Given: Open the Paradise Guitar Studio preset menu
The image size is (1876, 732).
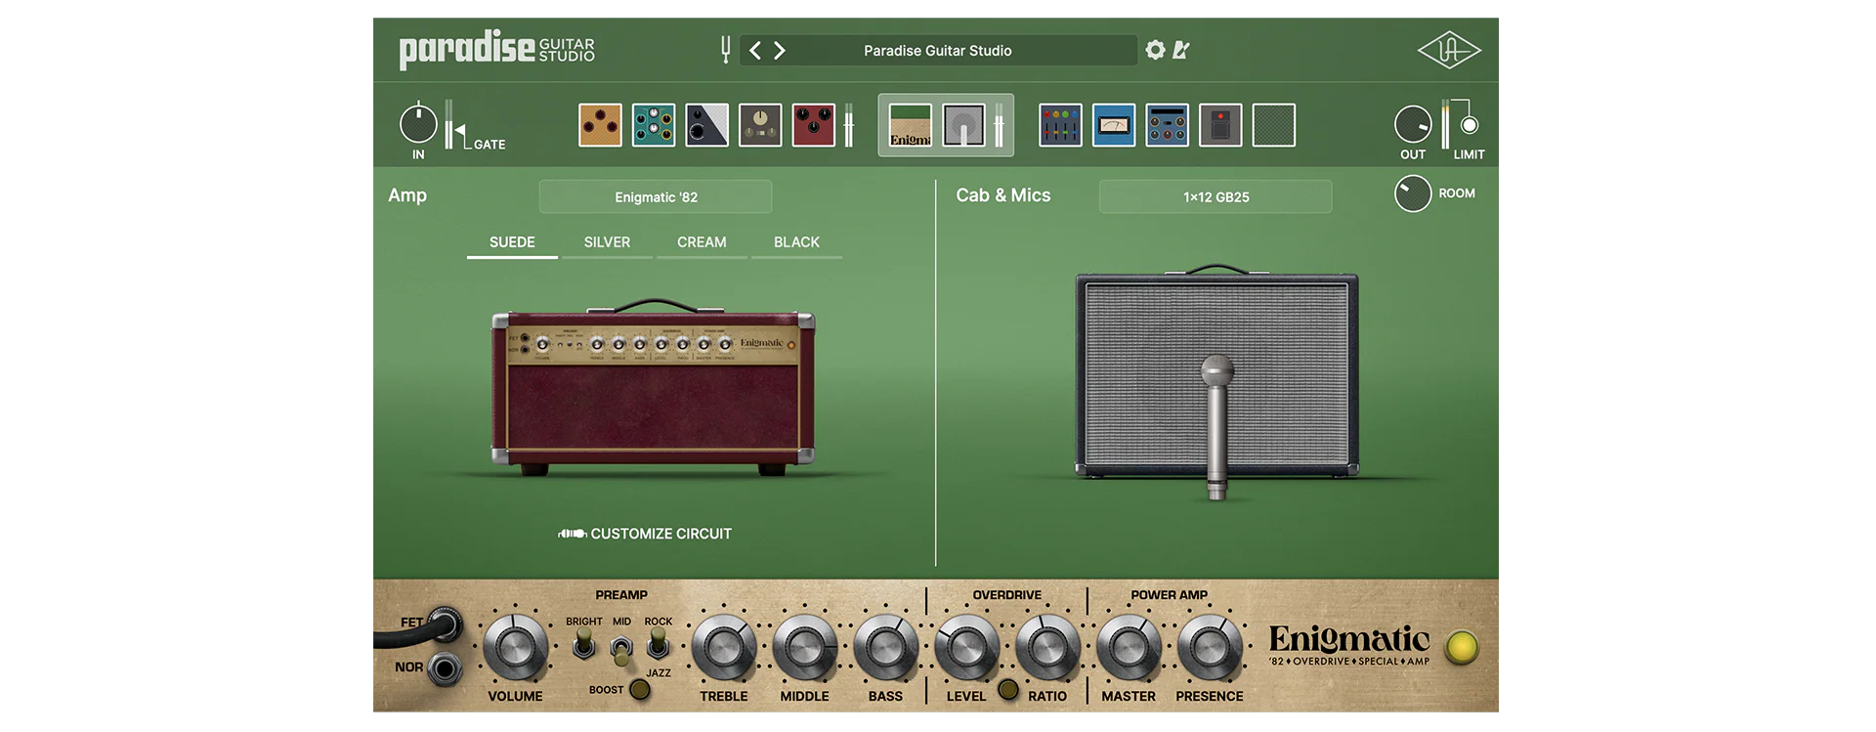Looking at the screenshot, I should 938,50.
